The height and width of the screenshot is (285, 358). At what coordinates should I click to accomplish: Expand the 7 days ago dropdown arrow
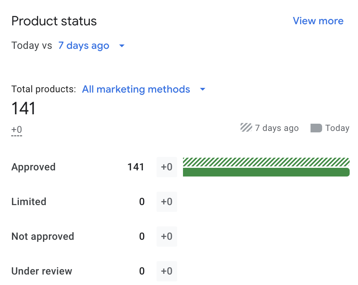(x=122, y=46)
